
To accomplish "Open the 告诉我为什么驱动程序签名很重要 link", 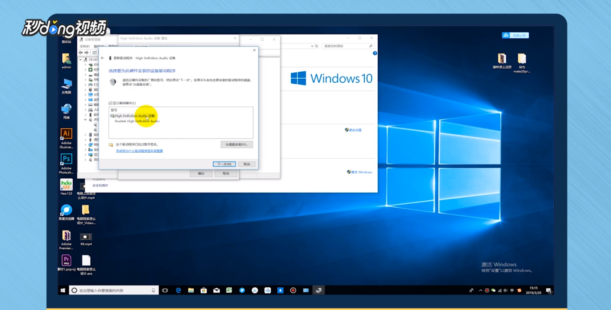I will [x=139, y=151].
